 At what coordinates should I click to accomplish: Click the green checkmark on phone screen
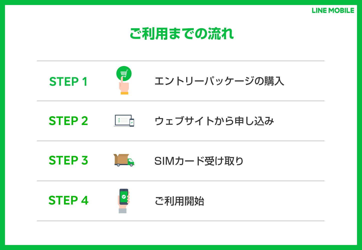pyautogui.click(x=124, y=197)
